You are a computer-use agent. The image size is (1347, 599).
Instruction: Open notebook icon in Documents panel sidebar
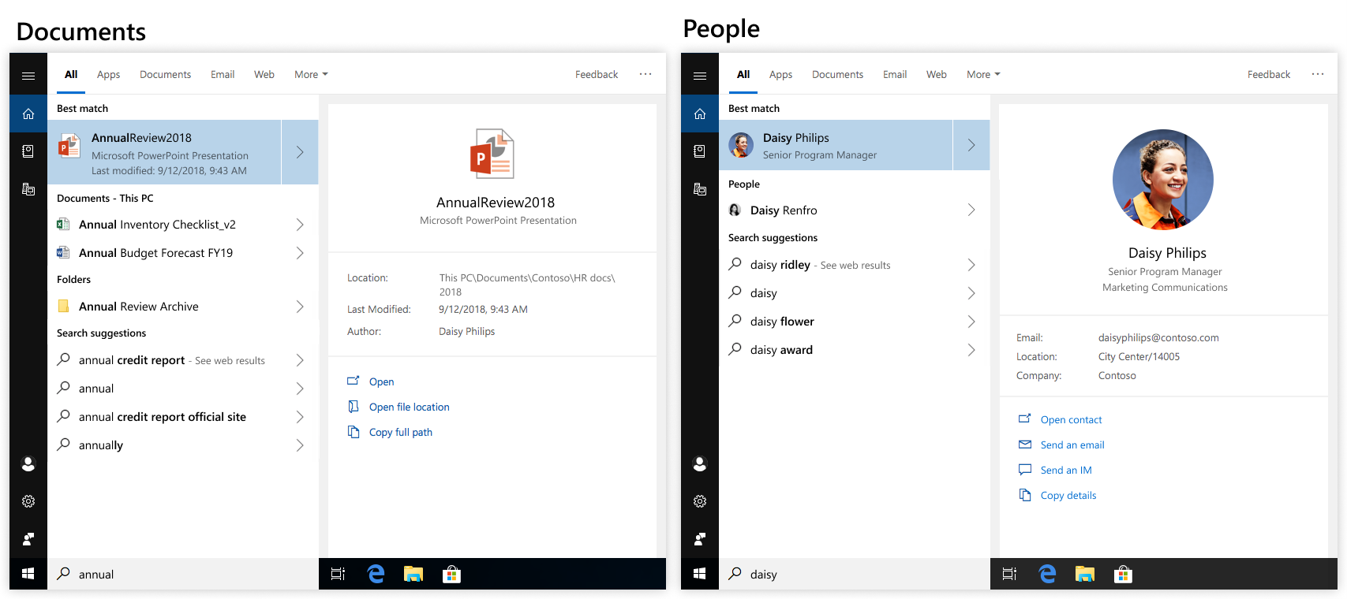tap(28, 151)
